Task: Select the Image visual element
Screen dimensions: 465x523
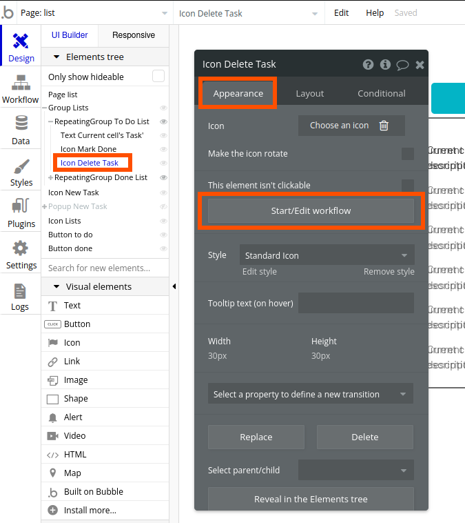Action: [105, 380]
